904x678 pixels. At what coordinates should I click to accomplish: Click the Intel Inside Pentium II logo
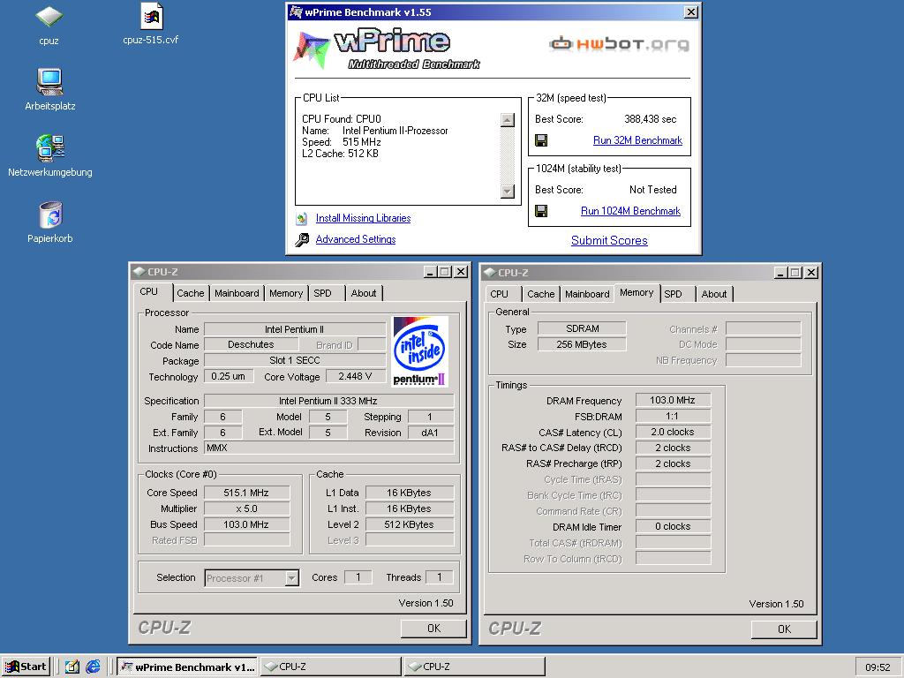(419, 351)
